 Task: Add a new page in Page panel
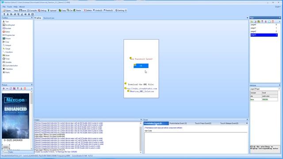tap(252, 22)
